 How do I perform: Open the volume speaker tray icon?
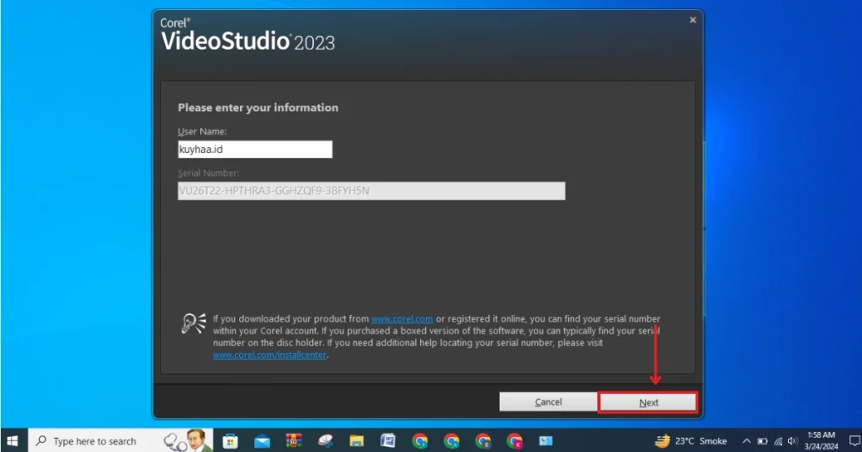click(792, 441)
